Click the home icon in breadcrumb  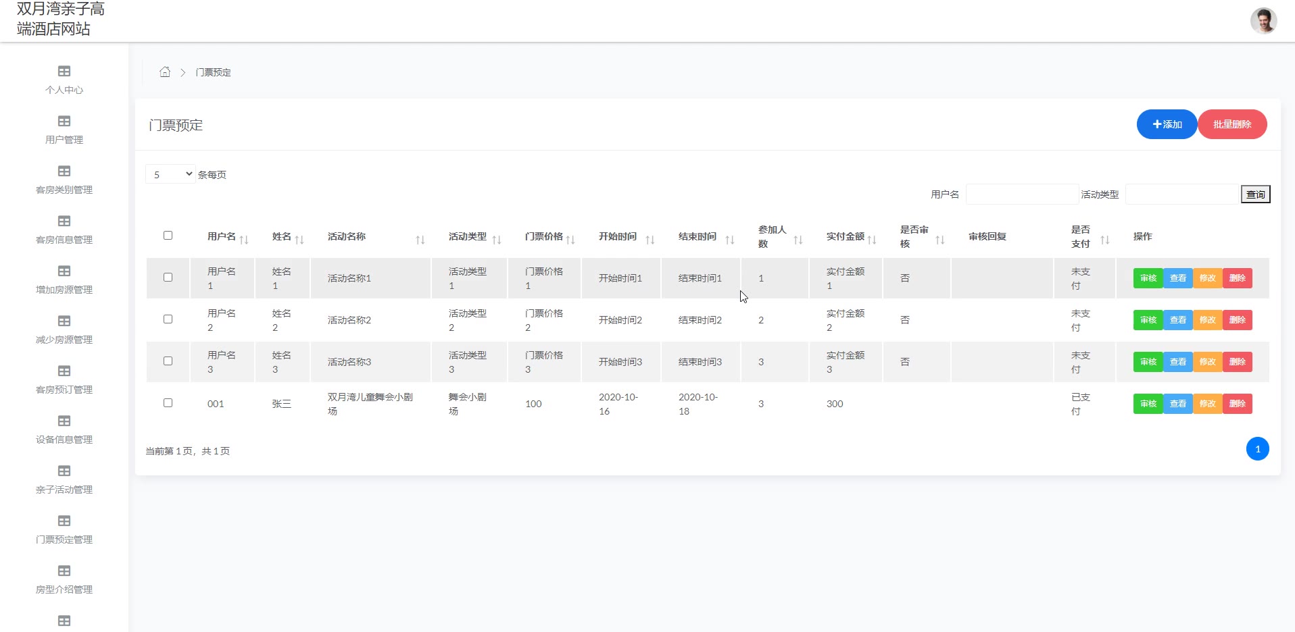164,72
